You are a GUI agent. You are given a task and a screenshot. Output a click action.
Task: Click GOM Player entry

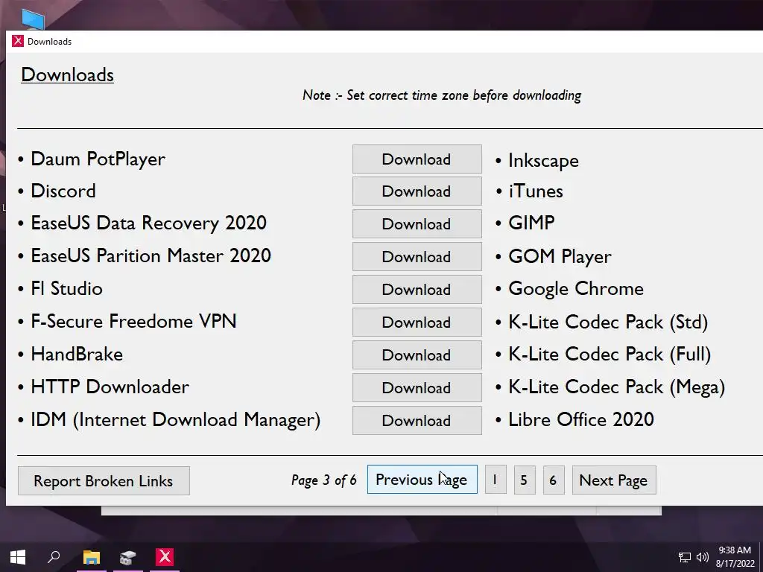560,256
